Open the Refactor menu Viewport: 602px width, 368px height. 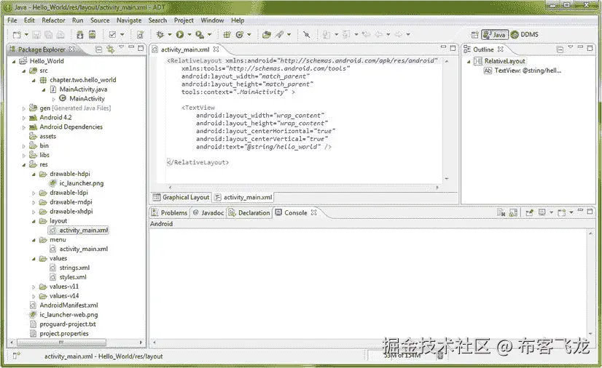(53, 20)
